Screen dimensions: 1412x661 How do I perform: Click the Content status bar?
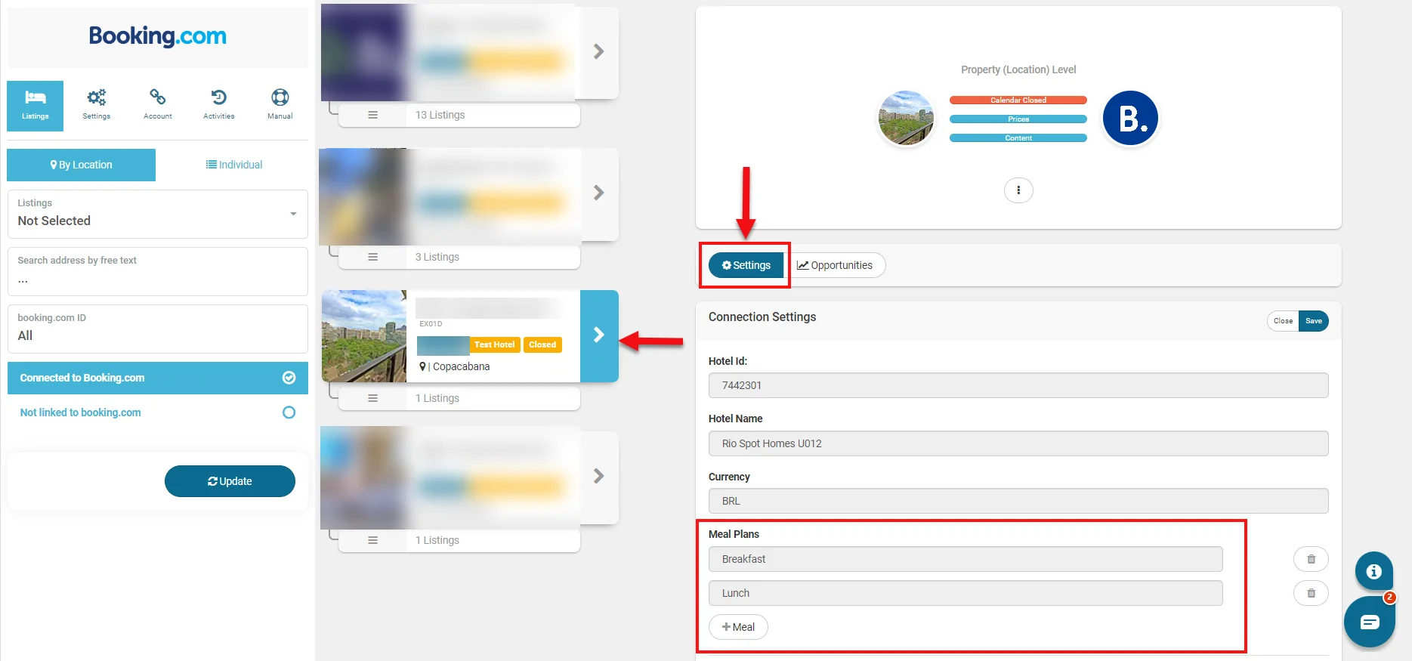click(x=1018, y=137)
